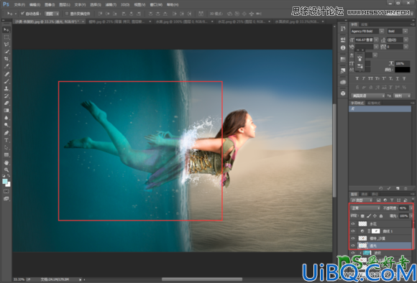This screenshot has width=417, height=283.
Task: Select the Lasso tool
Action: (x=6, y=45)
